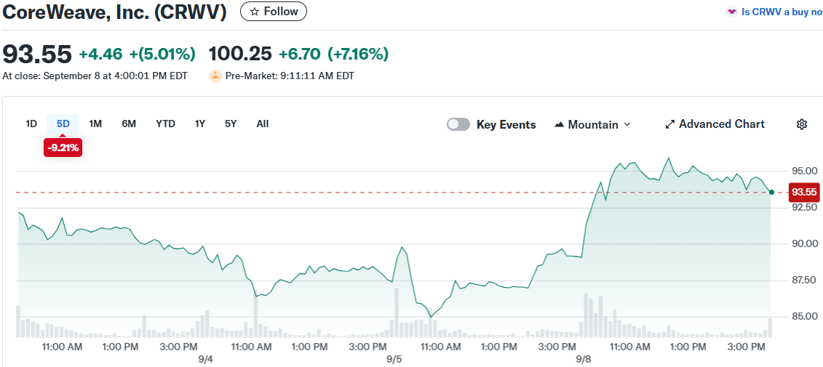The height and width of the screenshot is (367, 823).
Task: Open the Advanced Chart view
Action: pos(715,124)
